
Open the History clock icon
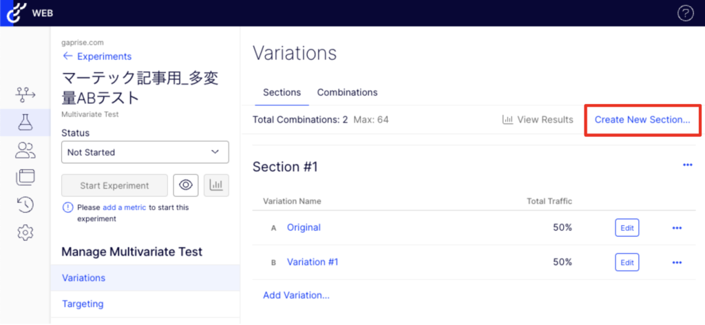tap(25, 205)
